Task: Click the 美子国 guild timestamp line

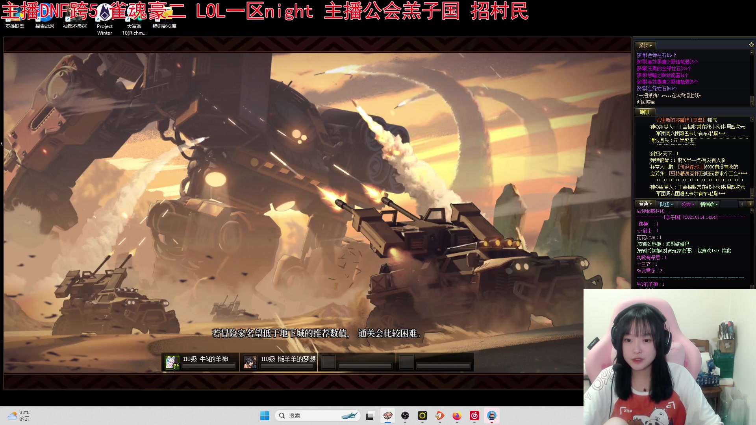Action: (691, 217)
